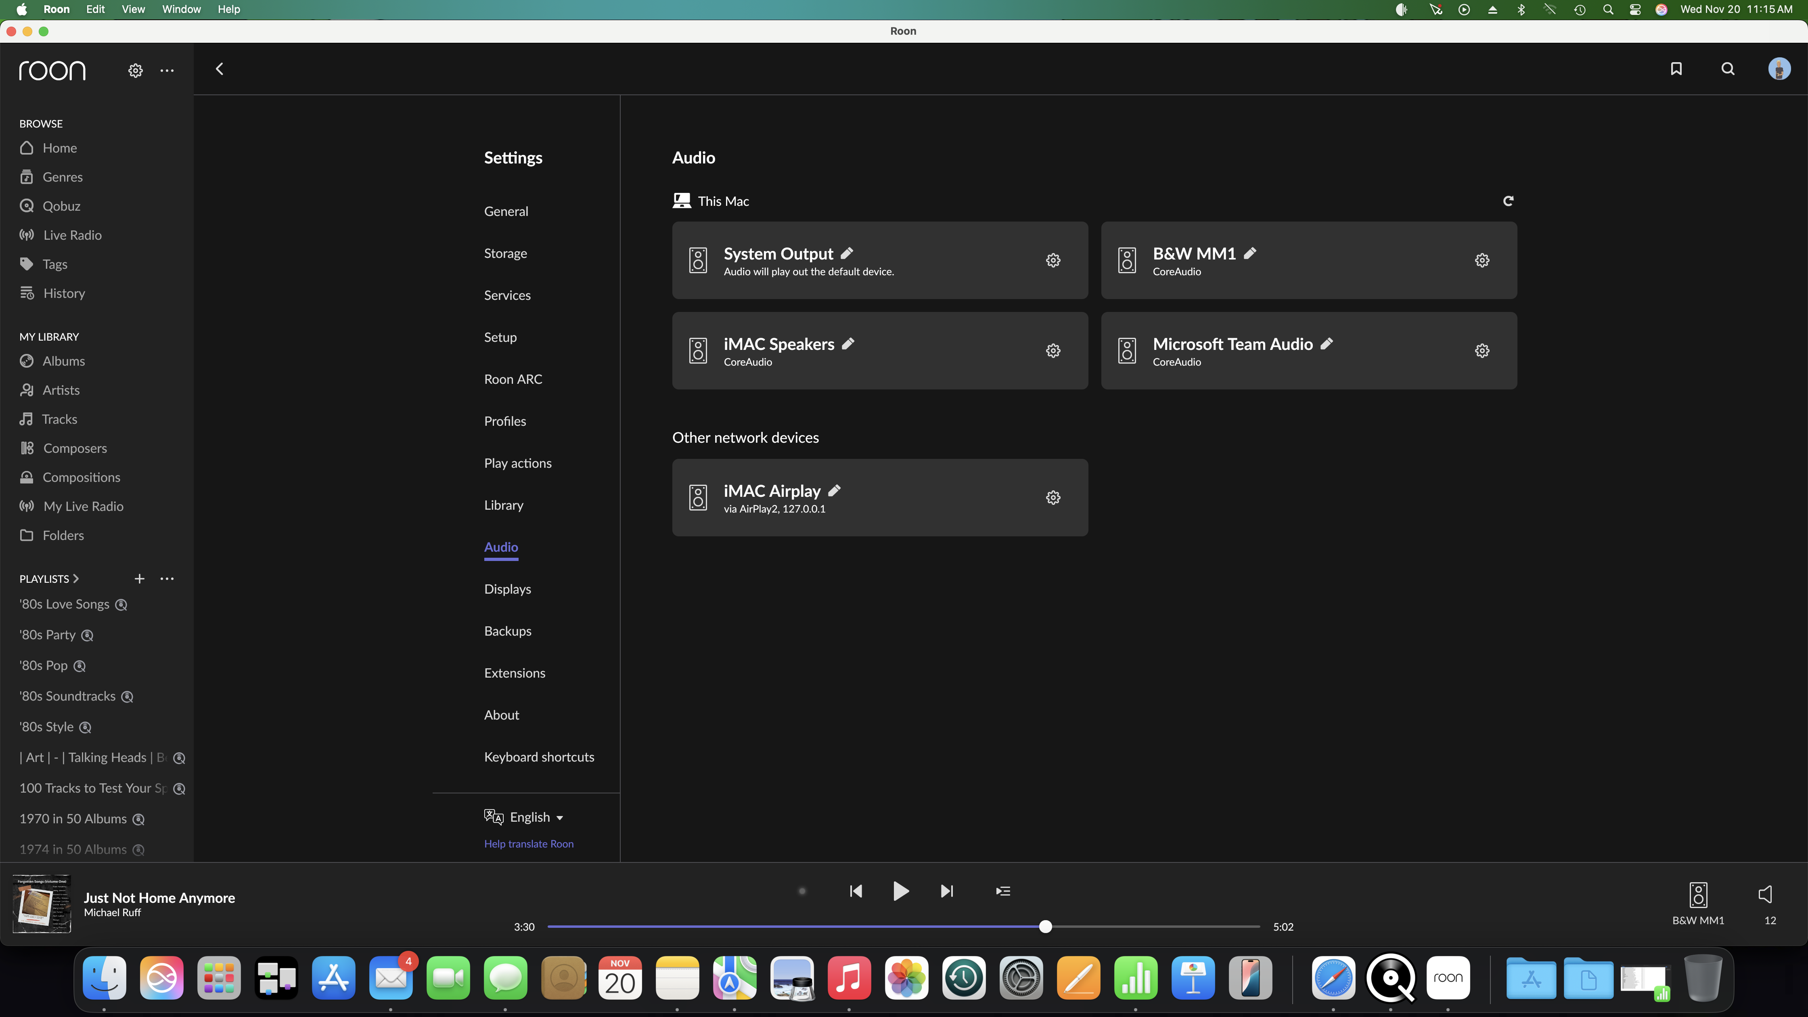Open Live Radio in the sidebar
The image size is (1808, 1017).
click(x=61, y=235)
